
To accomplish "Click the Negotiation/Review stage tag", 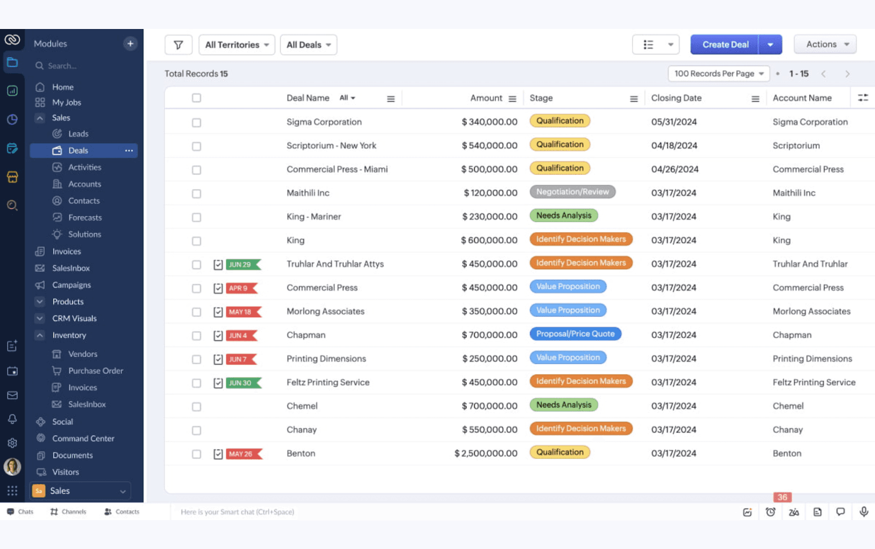I will (x=572, y=192).
